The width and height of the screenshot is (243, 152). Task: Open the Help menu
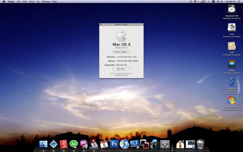pos(54,2)
